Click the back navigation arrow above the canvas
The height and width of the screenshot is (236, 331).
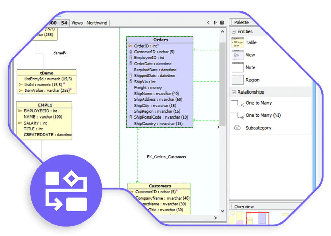pyautogui.click(x=208, y=22)
